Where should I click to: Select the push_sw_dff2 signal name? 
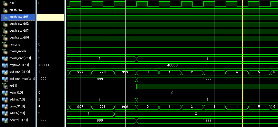19,24
